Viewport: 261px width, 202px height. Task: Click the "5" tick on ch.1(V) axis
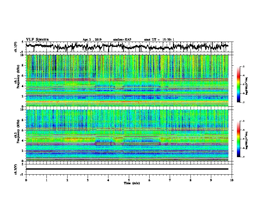point(22,42)
